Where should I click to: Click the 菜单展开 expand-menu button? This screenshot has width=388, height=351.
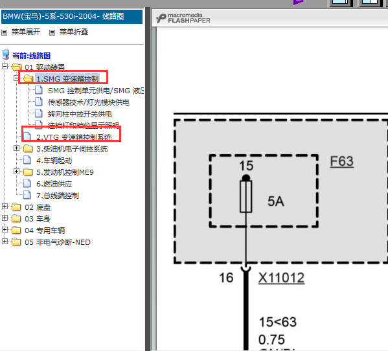[26, 32]
